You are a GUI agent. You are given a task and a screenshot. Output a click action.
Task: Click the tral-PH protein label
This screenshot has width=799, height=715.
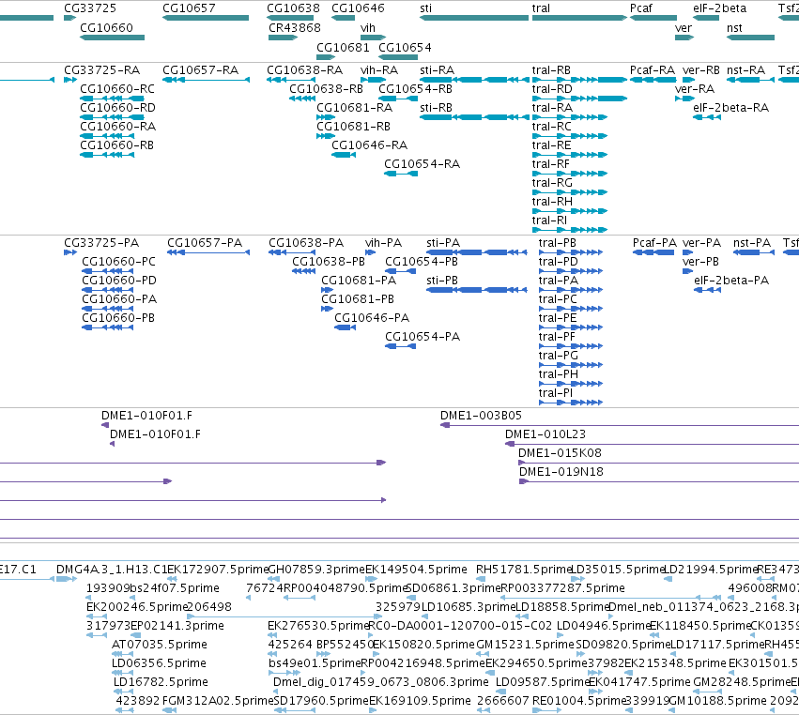pyautogui.click(x=559, y=373)
